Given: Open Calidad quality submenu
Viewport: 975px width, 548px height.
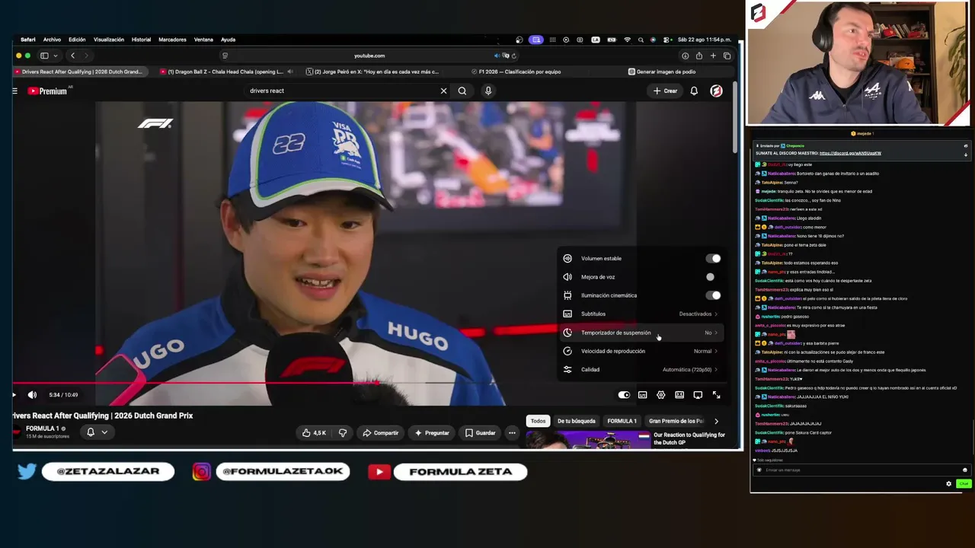Looking at the screenshot, I should [x=640, y=370].
